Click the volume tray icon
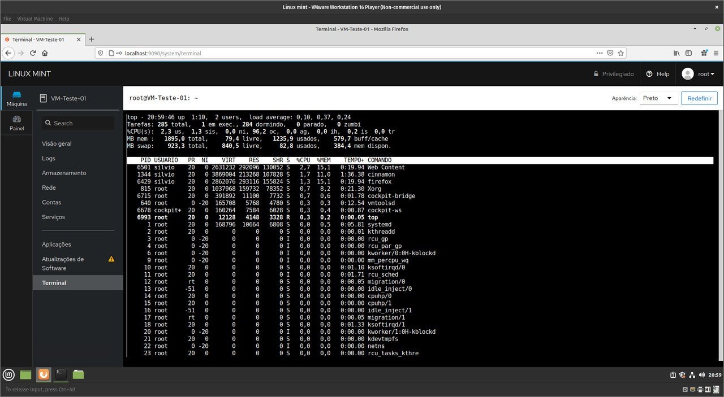Screen dimensions: 724x397 pos(702,375)
